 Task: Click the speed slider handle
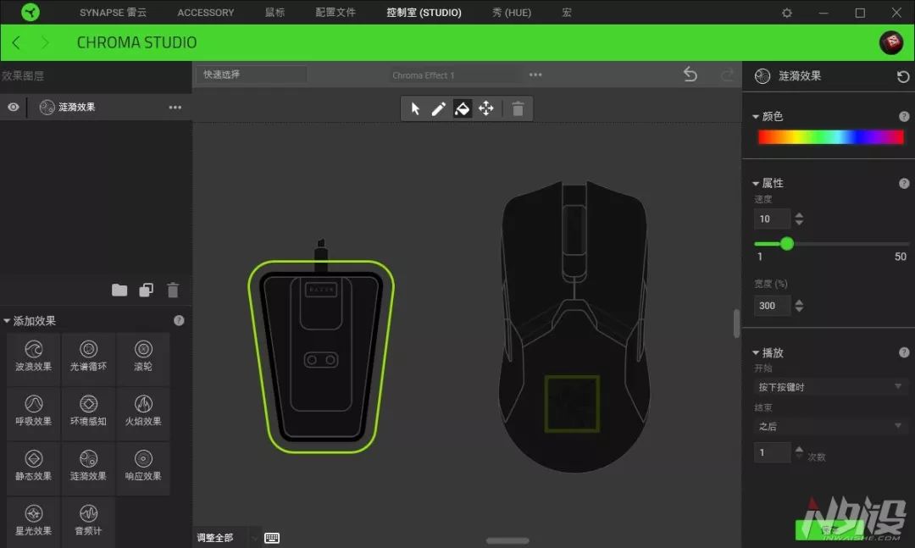click(786, 244)
